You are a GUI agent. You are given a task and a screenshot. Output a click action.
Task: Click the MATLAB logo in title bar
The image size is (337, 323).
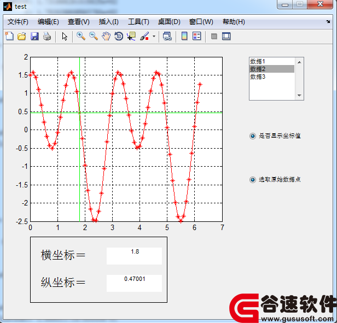(x=8, y=7)
